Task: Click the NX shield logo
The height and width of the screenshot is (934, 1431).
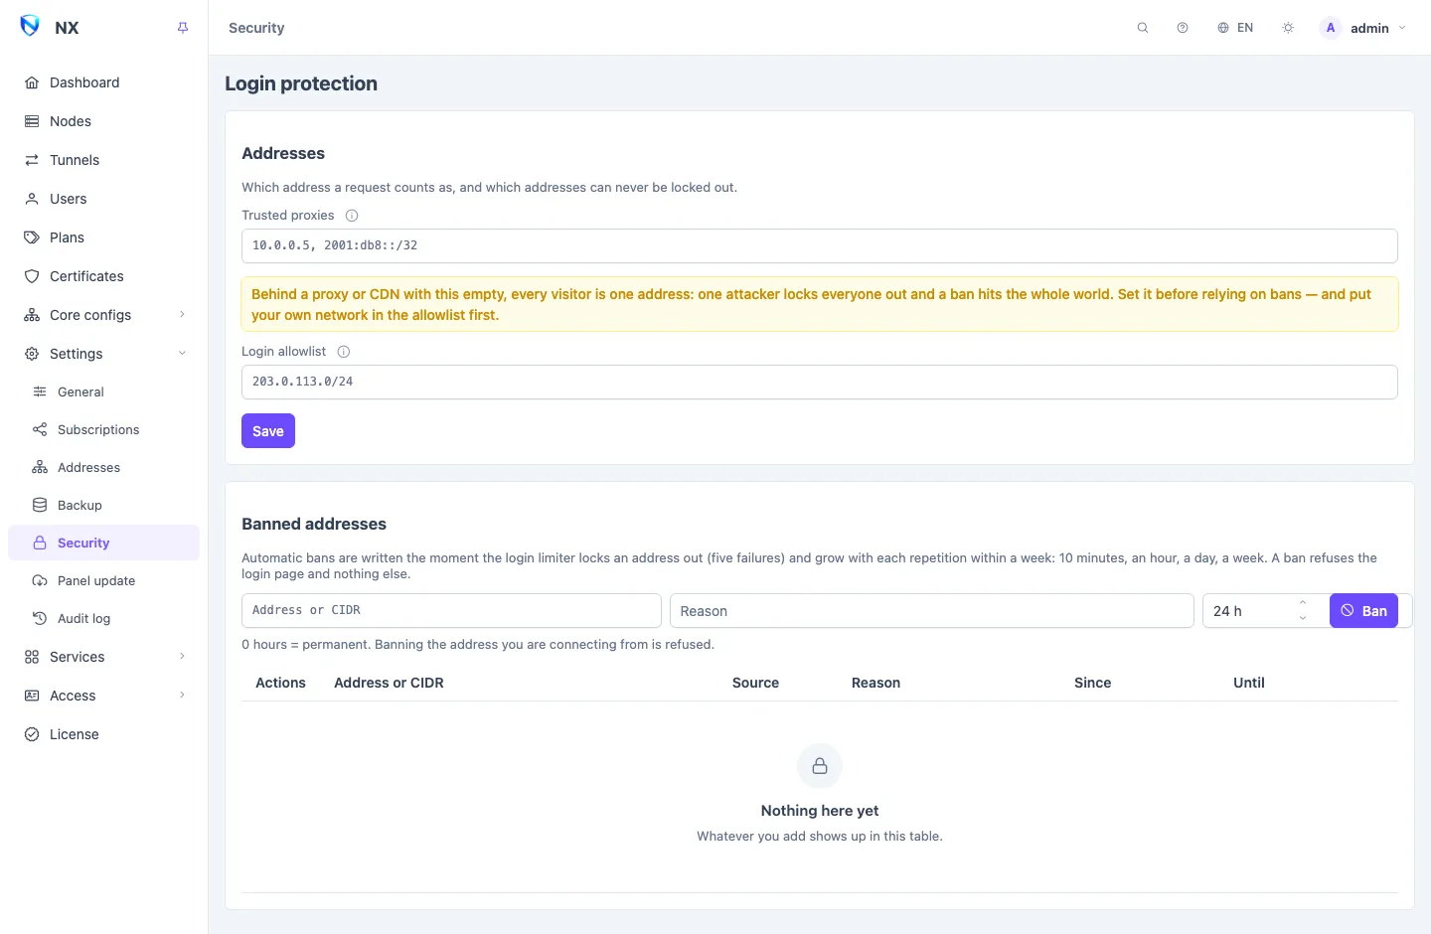Action: 30,27
